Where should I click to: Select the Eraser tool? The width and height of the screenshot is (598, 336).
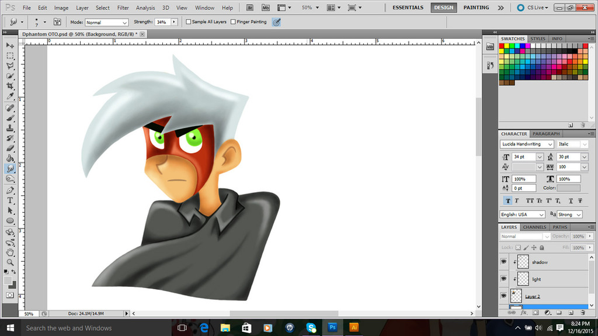point(10,148)
